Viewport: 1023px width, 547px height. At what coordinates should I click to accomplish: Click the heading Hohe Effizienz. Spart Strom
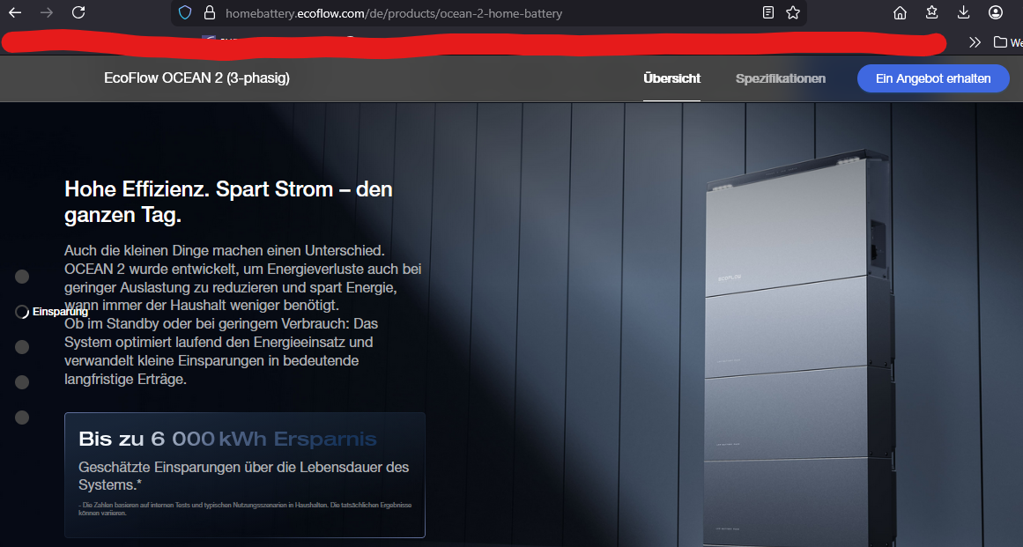(x=228, y=202)
